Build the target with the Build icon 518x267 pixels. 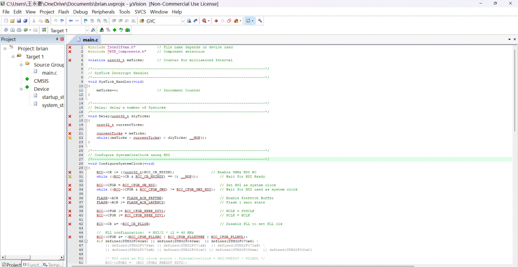tap(12, 30)
